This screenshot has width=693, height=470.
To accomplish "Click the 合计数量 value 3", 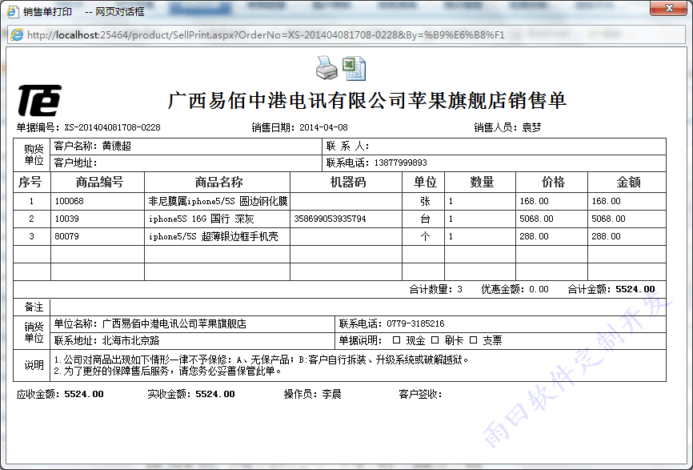I will click(x=459, y=289).
